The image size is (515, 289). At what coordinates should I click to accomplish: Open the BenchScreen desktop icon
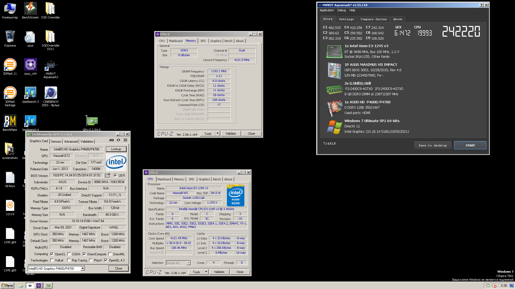tap(30, 11)
